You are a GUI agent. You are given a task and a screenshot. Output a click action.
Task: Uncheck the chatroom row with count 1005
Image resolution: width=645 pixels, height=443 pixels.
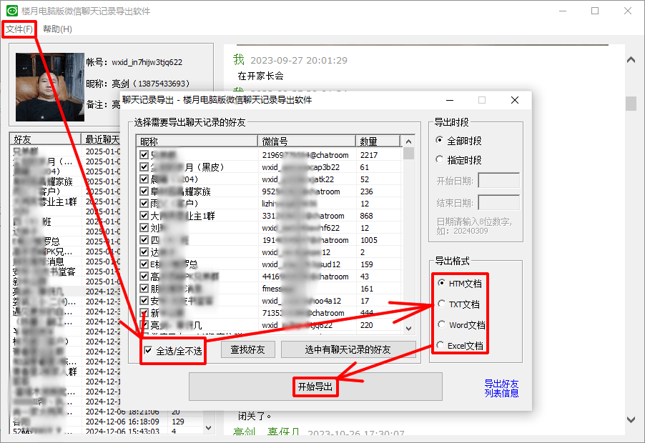(x=144, y=239)
